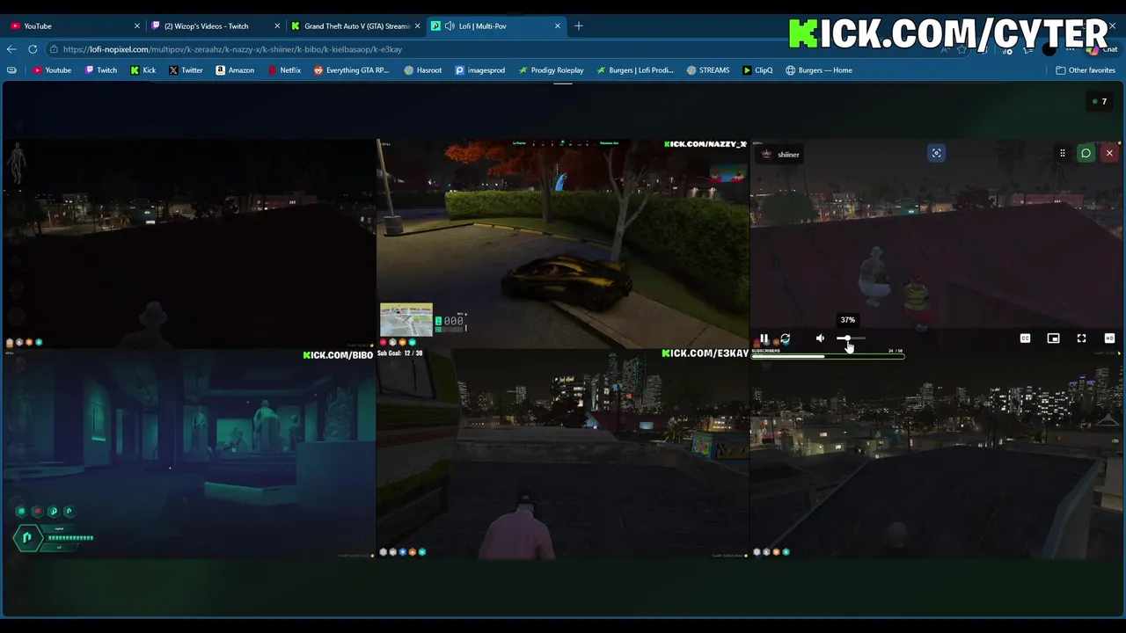Select the BIBO stream tile
1126x633 pixels.
[188, 454]
